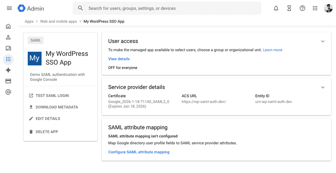Click the app title My WordPress SSO App
This screenshot has height=173, width=336.
pyautogui.click(x=67, y=58)
